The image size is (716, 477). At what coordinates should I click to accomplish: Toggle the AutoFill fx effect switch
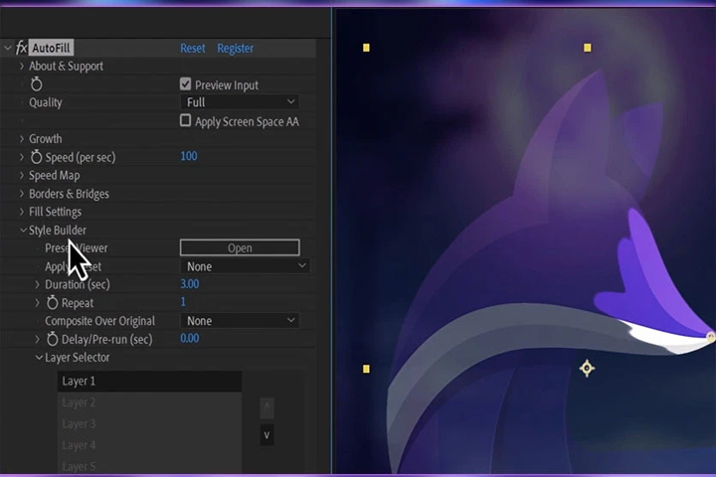click(x=21, y=48)
